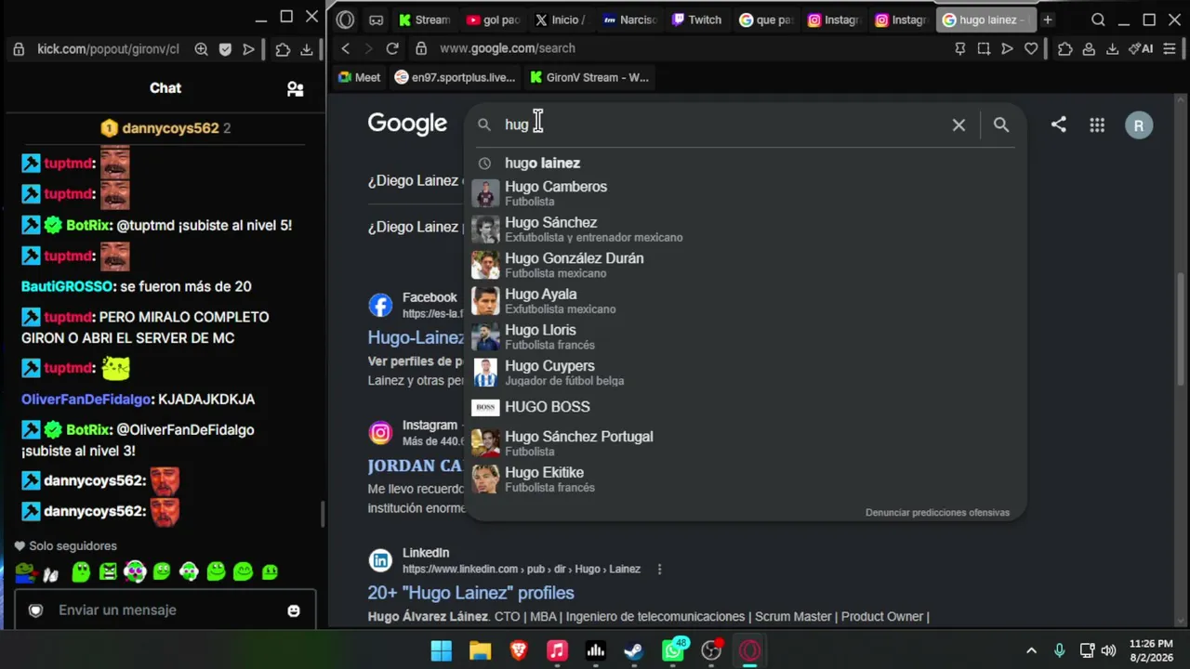Open Steam from the taskbar
Viewport: 1190px width, 669px height.
[x=634, y=650]
